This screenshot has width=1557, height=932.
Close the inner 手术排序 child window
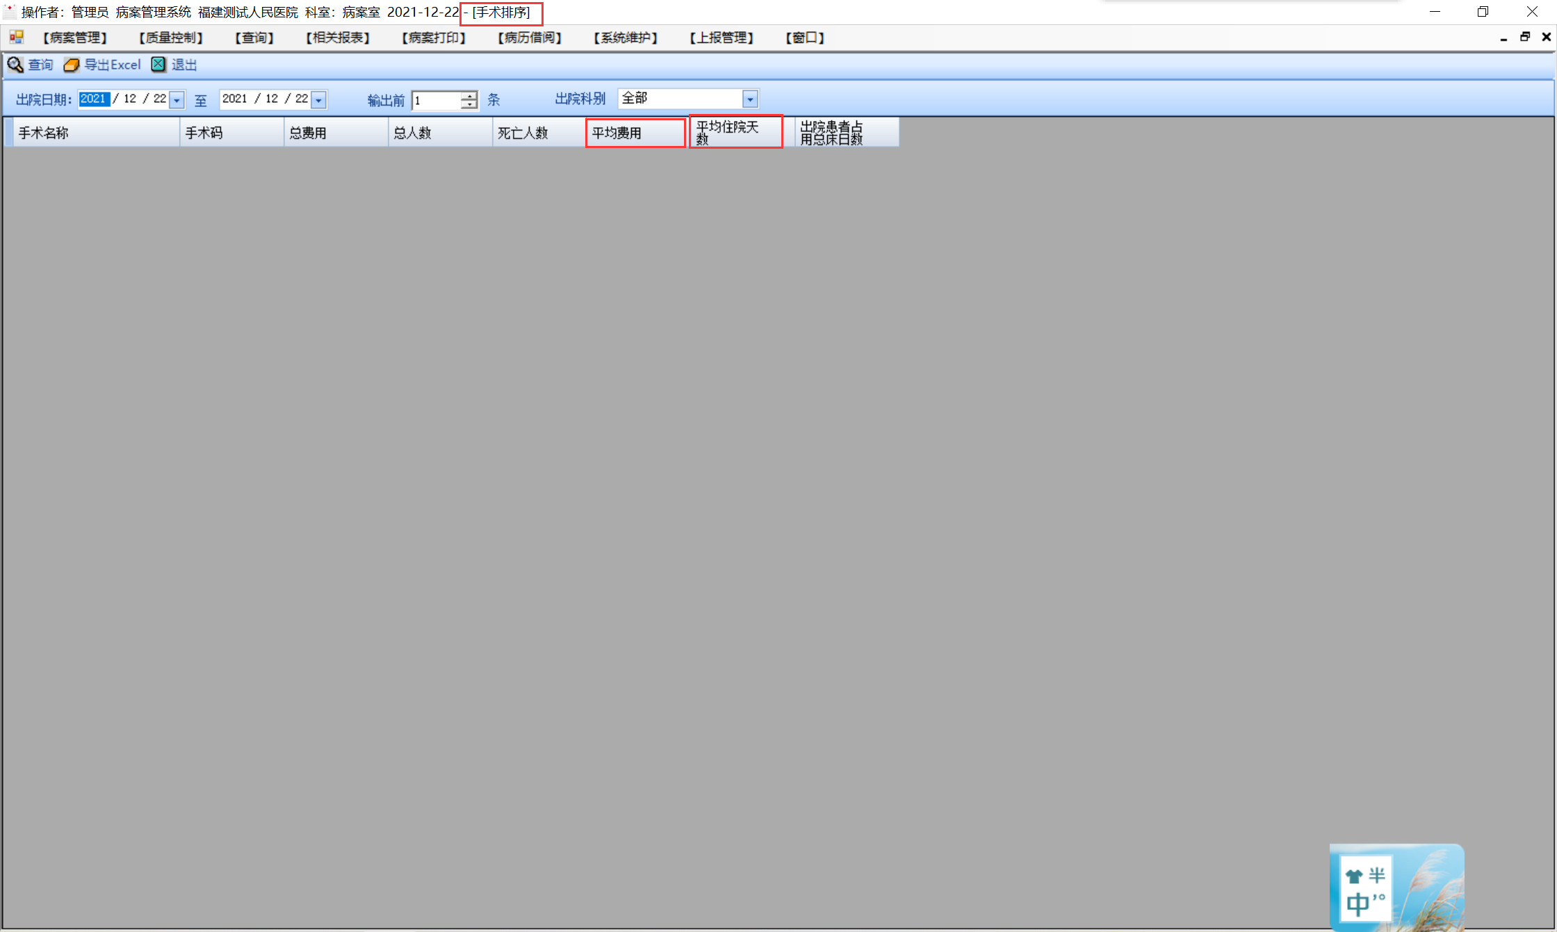pyautogui.click(x=1546, y=38)
